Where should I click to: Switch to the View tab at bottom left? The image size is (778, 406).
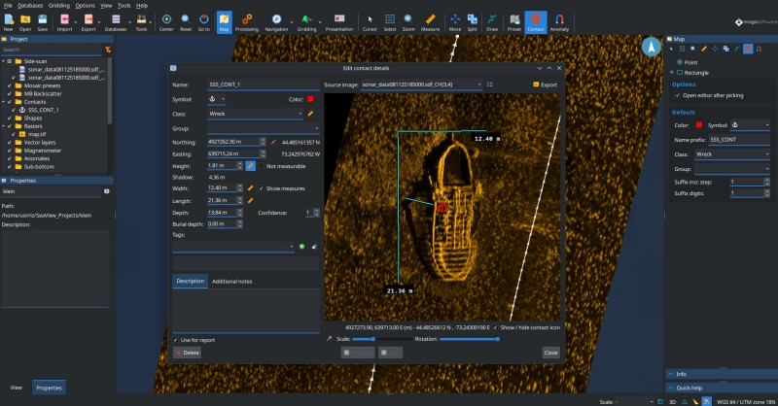(x=17, y=388)
